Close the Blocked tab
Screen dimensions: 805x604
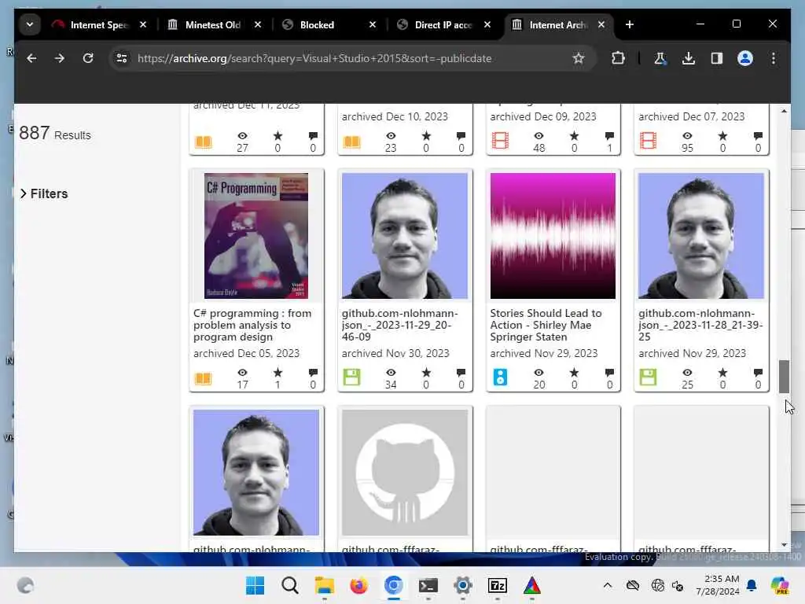tap(373, 24)
